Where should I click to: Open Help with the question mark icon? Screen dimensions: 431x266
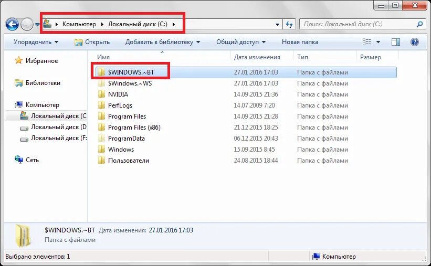point(415,42)
